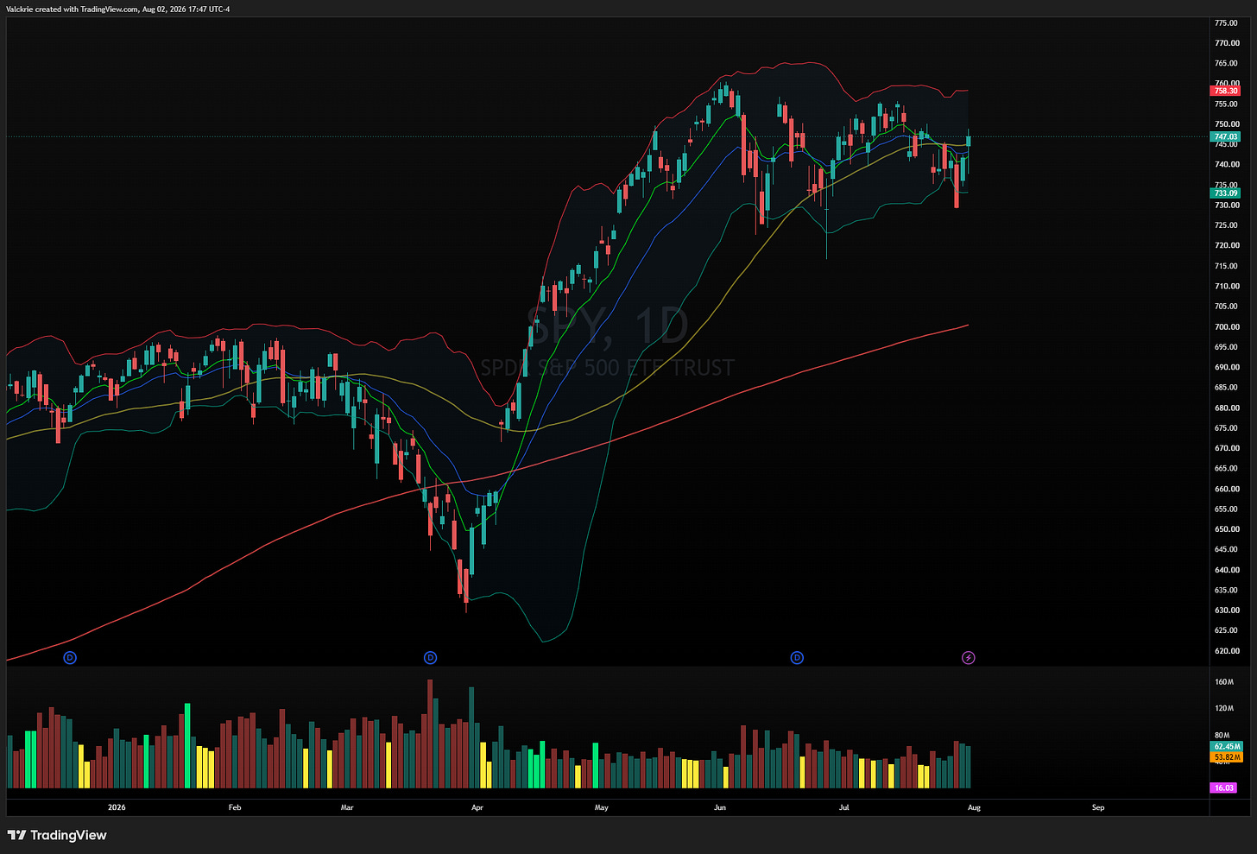Viewport: 1257px width, 854px height.
Task: Click the purple earnings lightning marker
Action: [969, 658]
